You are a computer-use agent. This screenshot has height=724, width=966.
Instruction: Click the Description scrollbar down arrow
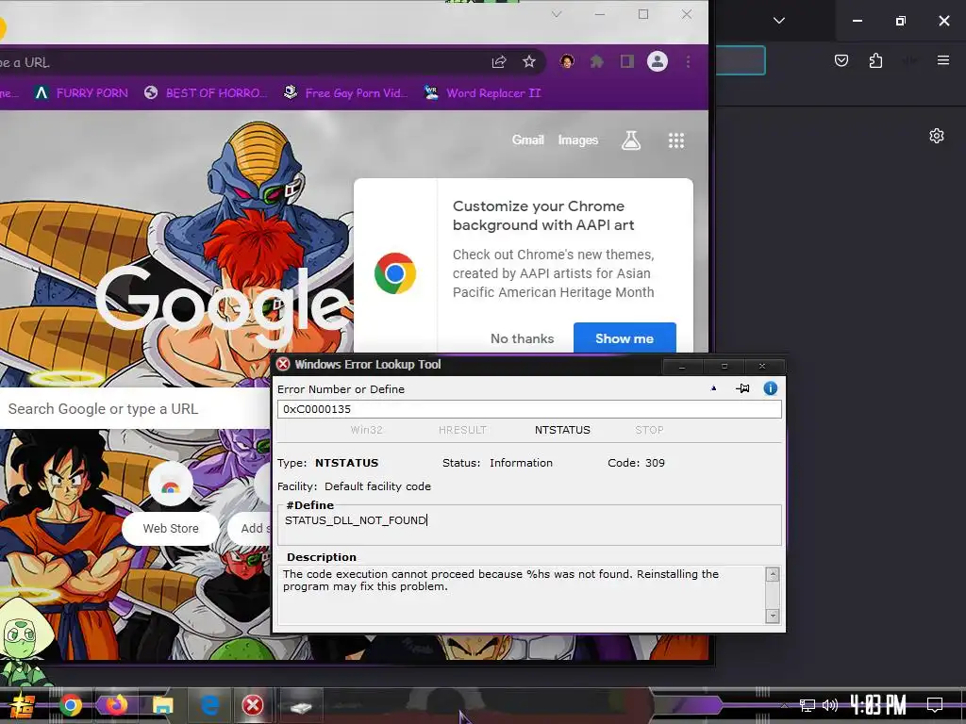(773, 615)
